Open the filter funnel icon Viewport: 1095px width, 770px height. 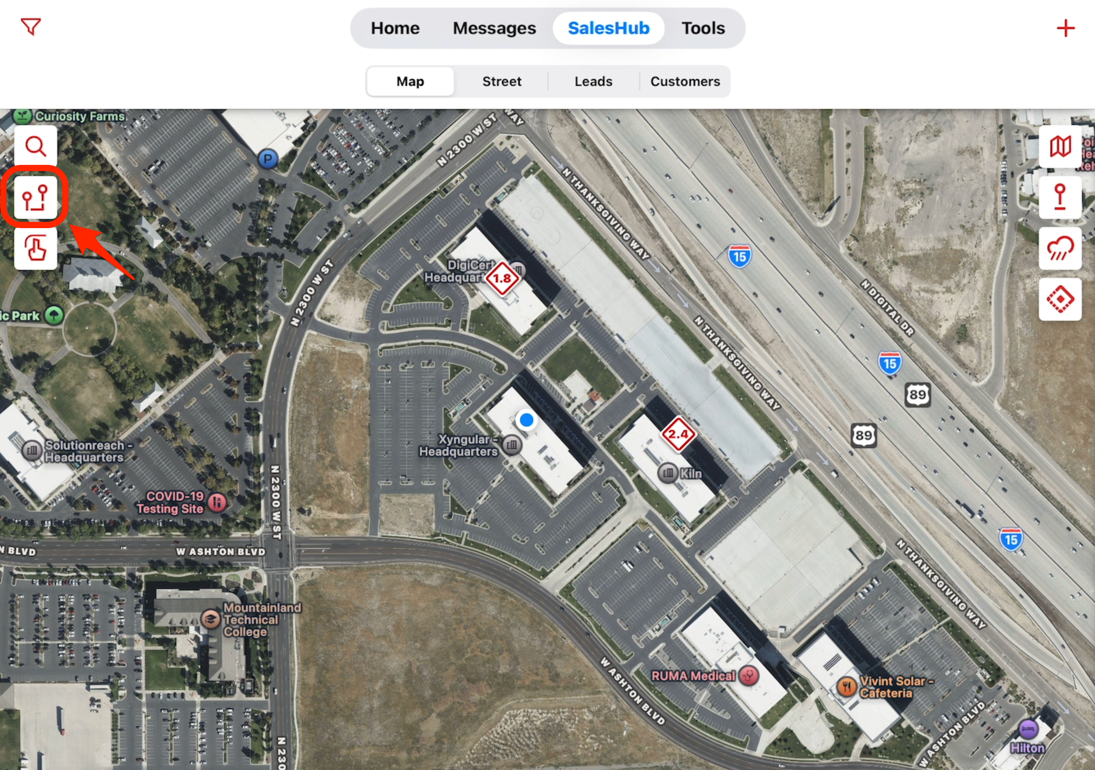tap(31, 27)
